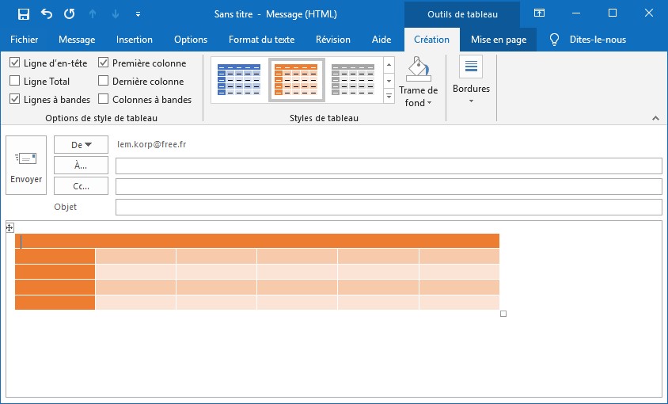The image size is (668, 404).
Task: Click the Save icon in title bar
Action: [23, 13]
